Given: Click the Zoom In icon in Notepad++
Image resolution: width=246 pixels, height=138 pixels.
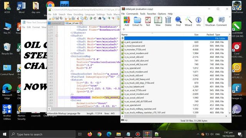Looking at the screenshot, I should coord(109,18).
